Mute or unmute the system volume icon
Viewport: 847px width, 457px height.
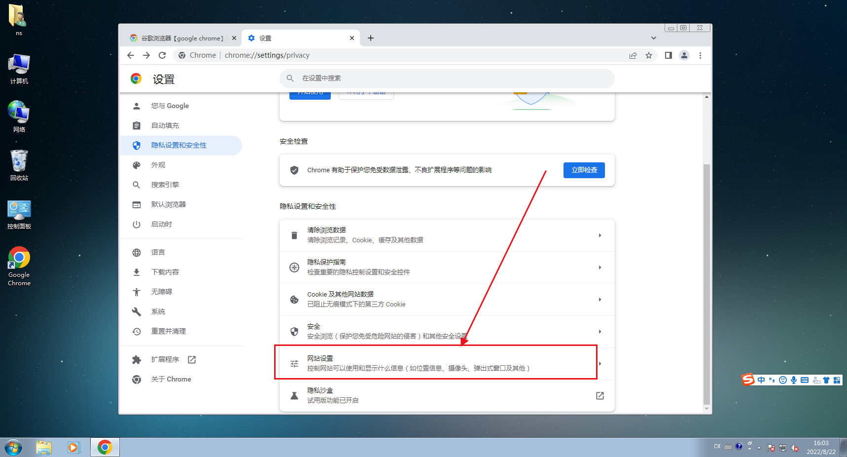pyautogui.click(x=795, y=448)
